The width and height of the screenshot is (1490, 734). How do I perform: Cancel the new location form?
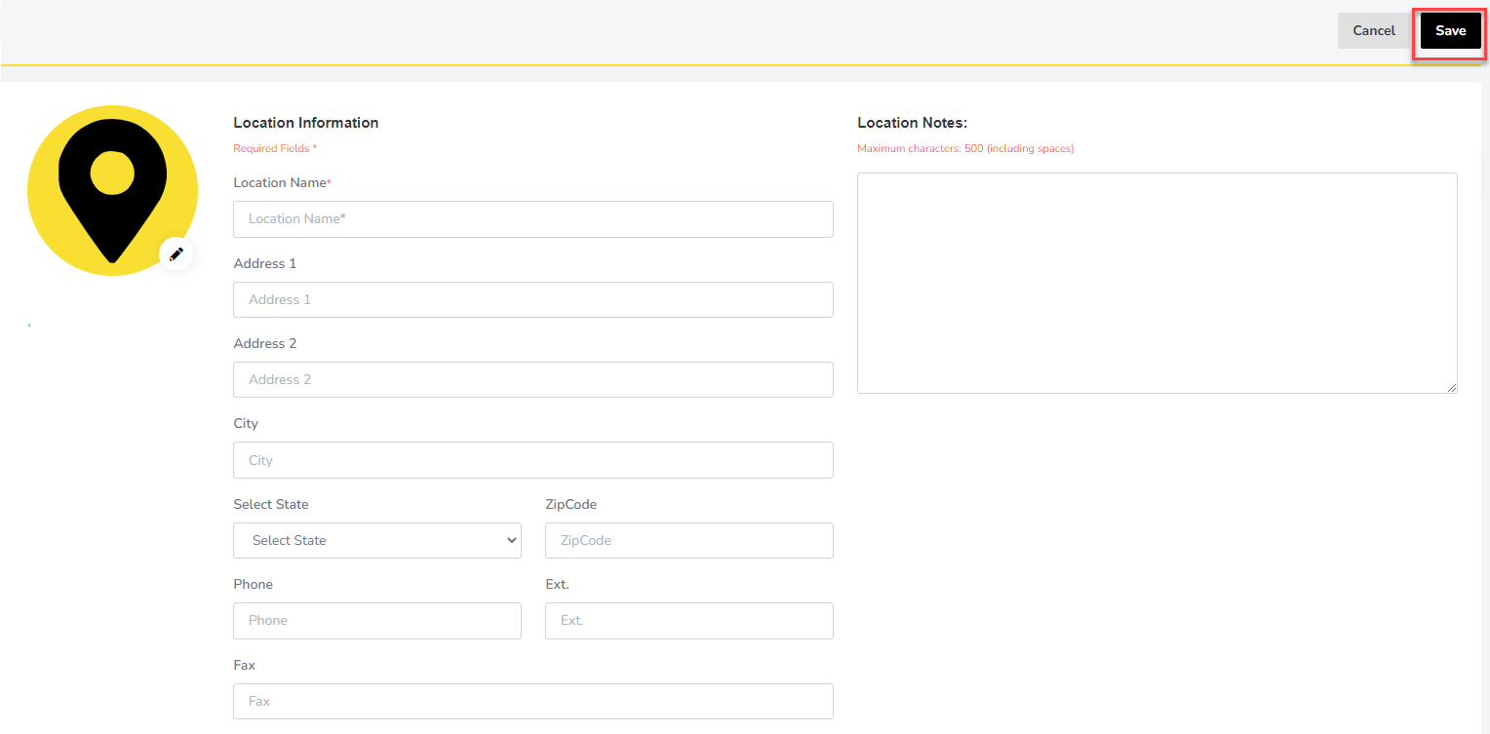click(1373, 31)
